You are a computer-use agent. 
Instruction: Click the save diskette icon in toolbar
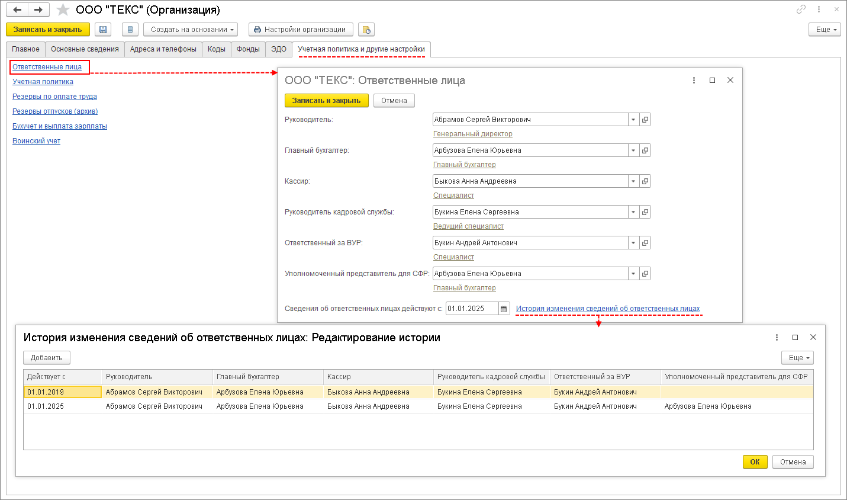click(x=103, y=30)
